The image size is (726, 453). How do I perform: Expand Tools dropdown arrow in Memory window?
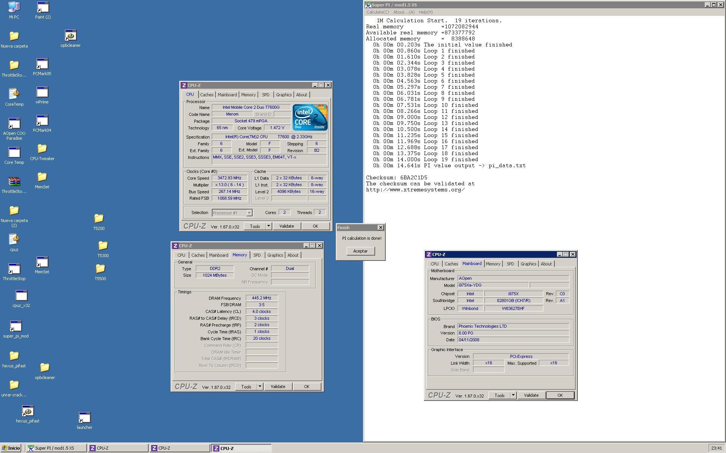pyautogui.click(x=260, y=387)
